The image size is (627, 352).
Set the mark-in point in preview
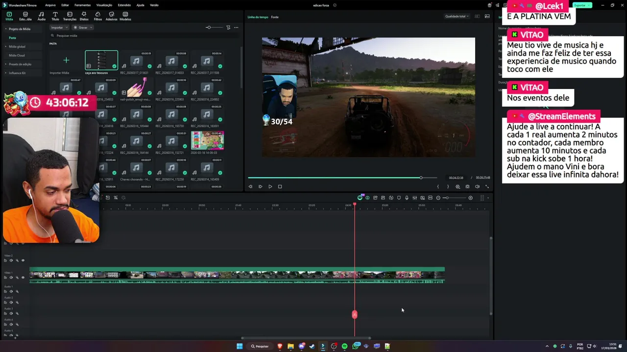[438, 186]
